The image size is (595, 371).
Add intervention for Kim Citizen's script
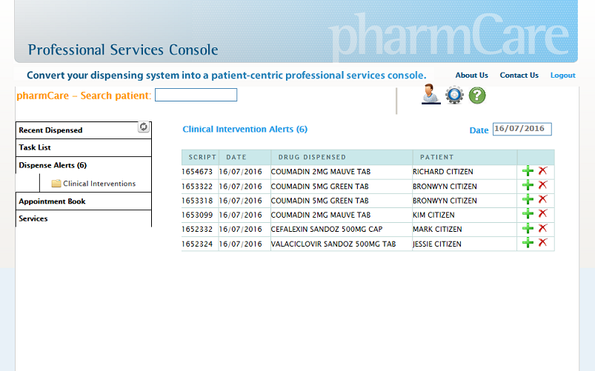tap(528, 214)
